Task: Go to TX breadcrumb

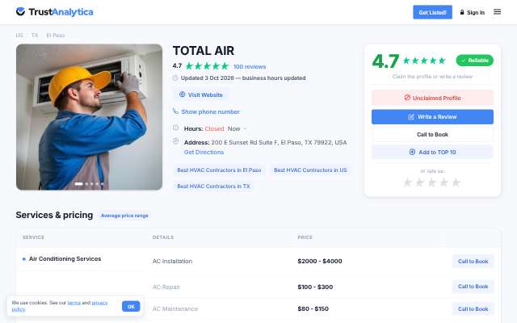Action: (x=35, y=35)
